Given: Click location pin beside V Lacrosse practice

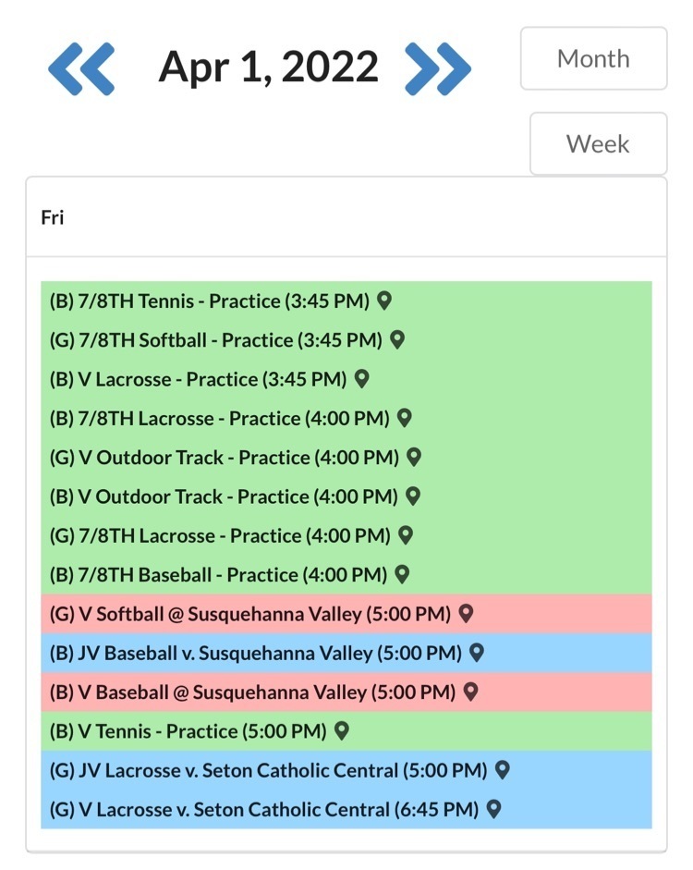Looking at the screenshot, I should point(360,379).
